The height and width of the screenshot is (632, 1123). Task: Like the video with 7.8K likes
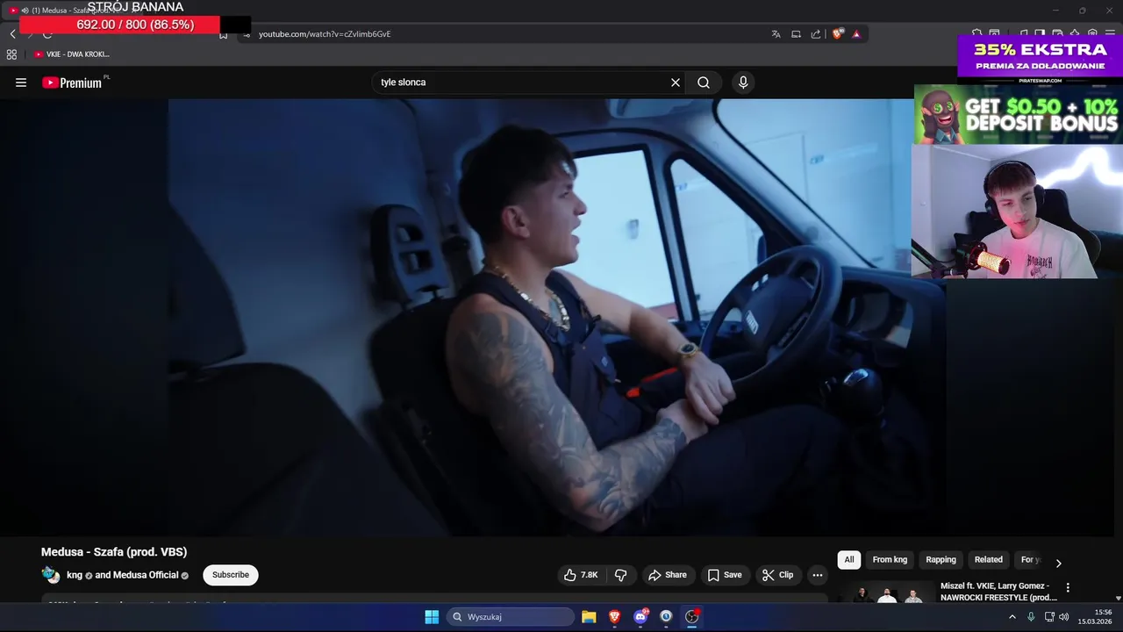click(x=581, y=575)
